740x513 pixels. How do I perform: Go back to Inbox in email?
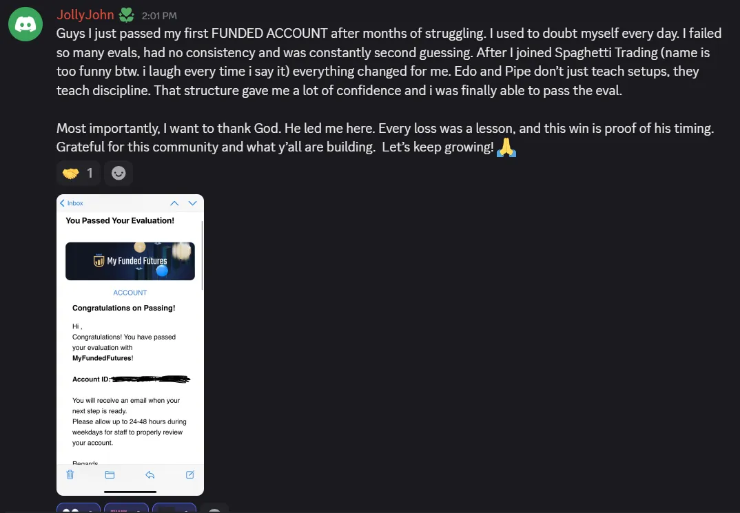click(x=72, y=203)
